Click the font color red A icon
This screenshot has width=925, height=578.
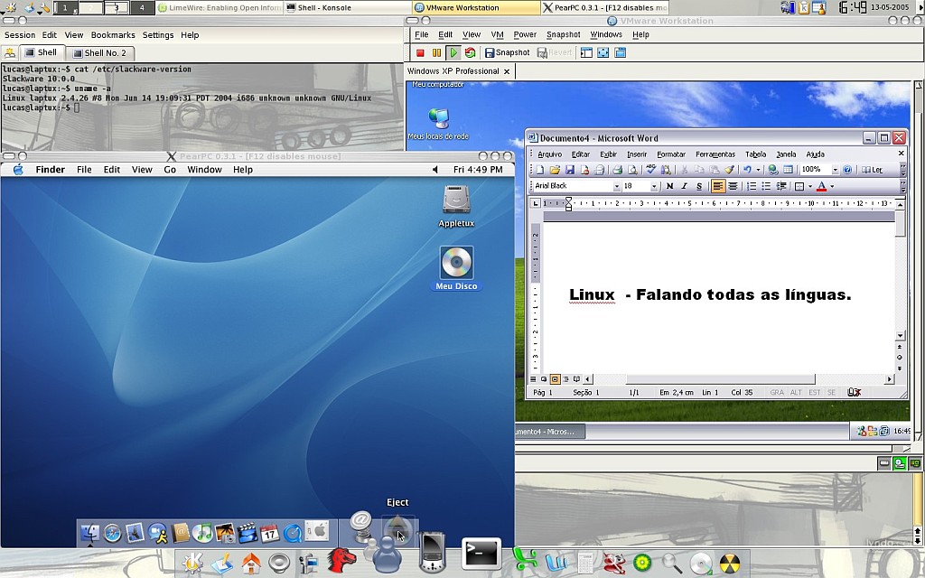tap(821, 186)
